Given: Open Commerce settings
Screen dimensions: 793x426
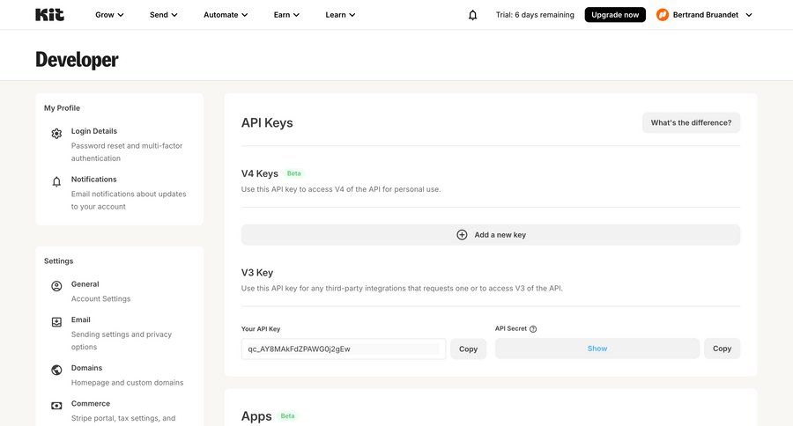Looking at the screenshot, I should tap(91, 403).
